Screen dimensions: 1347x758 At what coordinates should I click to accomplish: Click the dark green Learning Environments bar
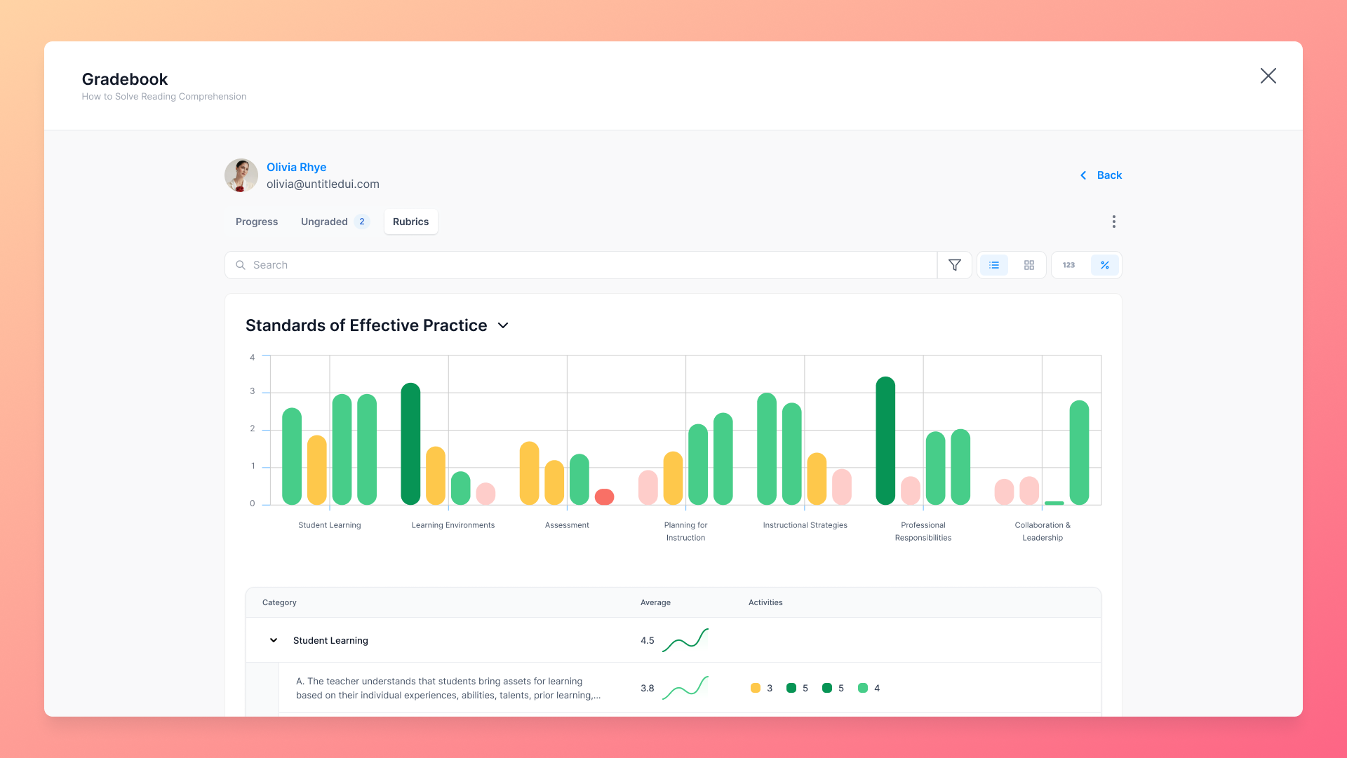[x=410, y=444]
